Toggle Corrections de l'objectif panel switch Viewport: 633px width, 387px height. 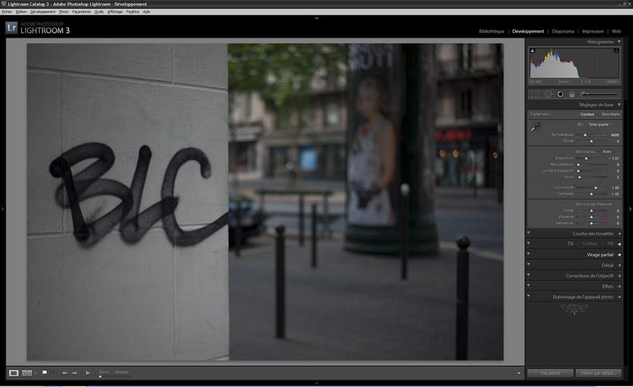tap(529, 275)
